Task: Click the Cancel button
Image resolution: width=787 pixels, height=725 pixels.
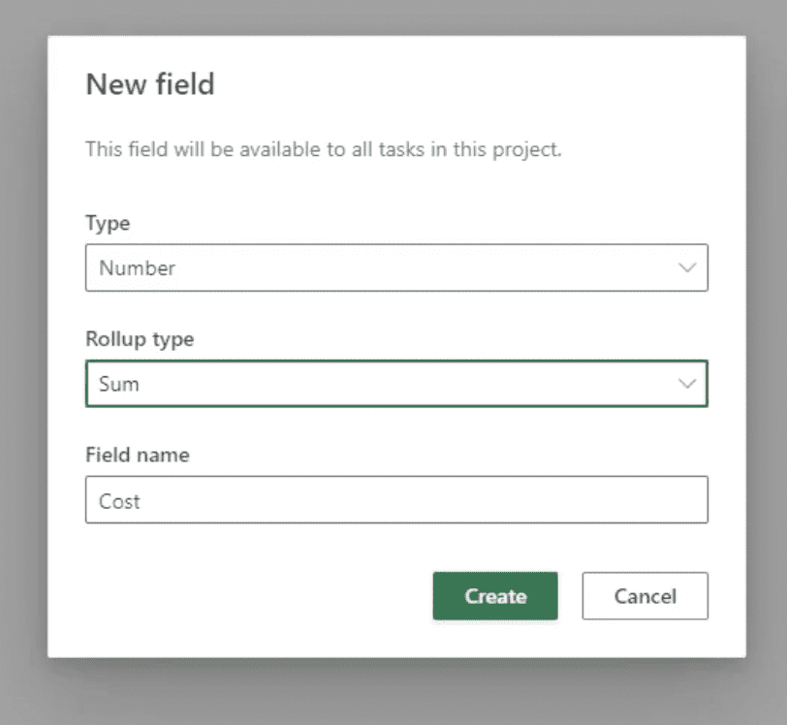Action: (645, 596)
